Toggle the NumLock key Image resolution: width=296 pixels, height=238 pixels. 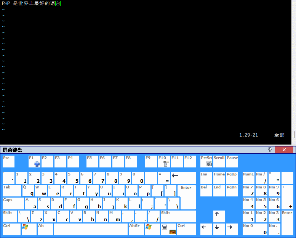248,178
